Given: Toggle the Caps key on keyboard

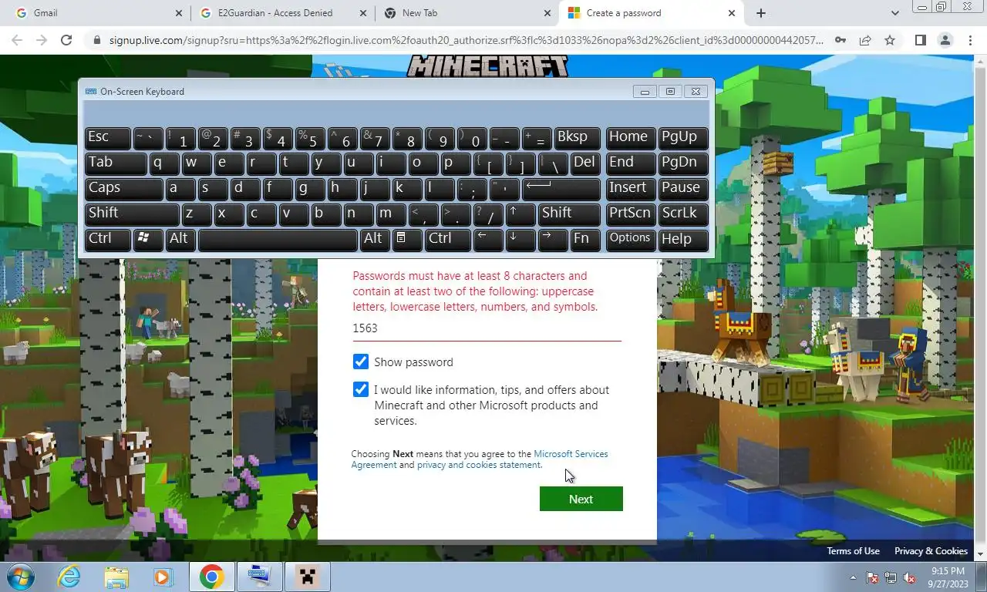Looking at the screenshot, I should click(x=124, y=188).
